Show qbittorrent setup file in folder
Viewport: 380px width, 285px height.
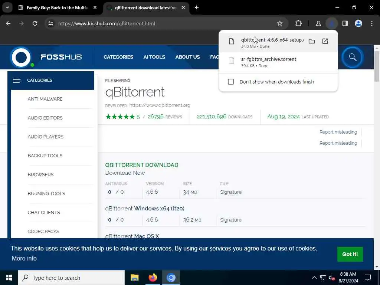(312, 41)
